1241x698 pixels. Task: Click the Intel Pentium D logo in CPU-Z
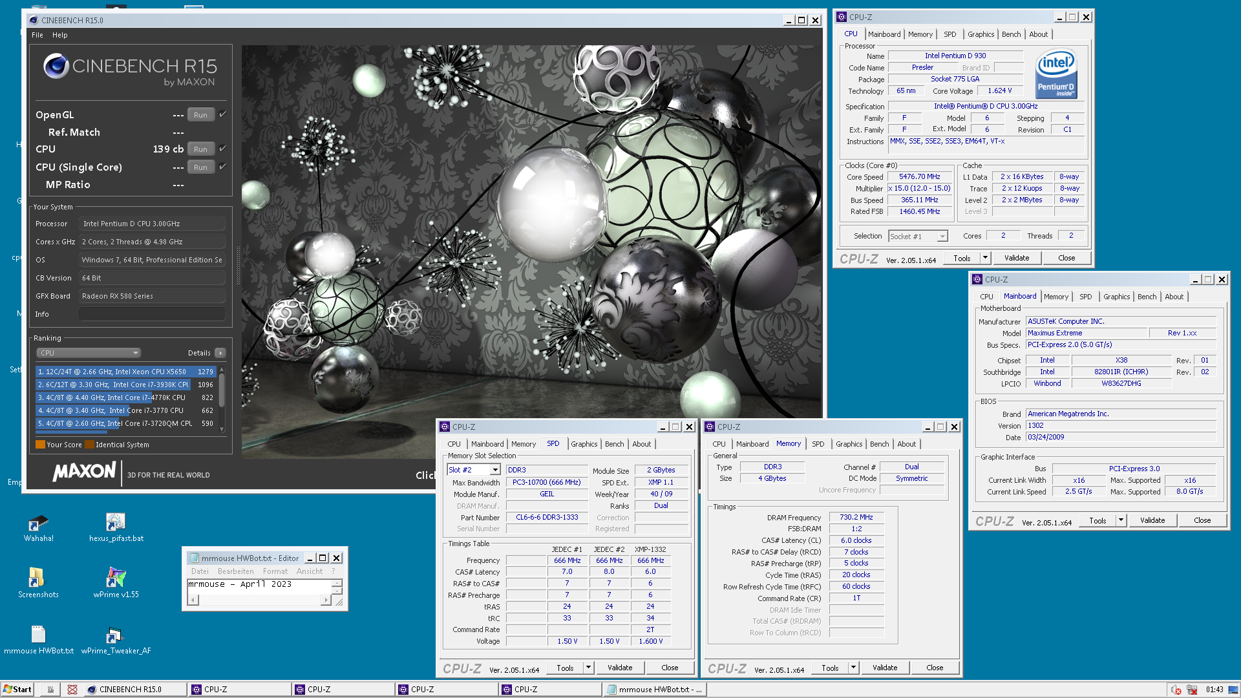(x=1056, y=74)
